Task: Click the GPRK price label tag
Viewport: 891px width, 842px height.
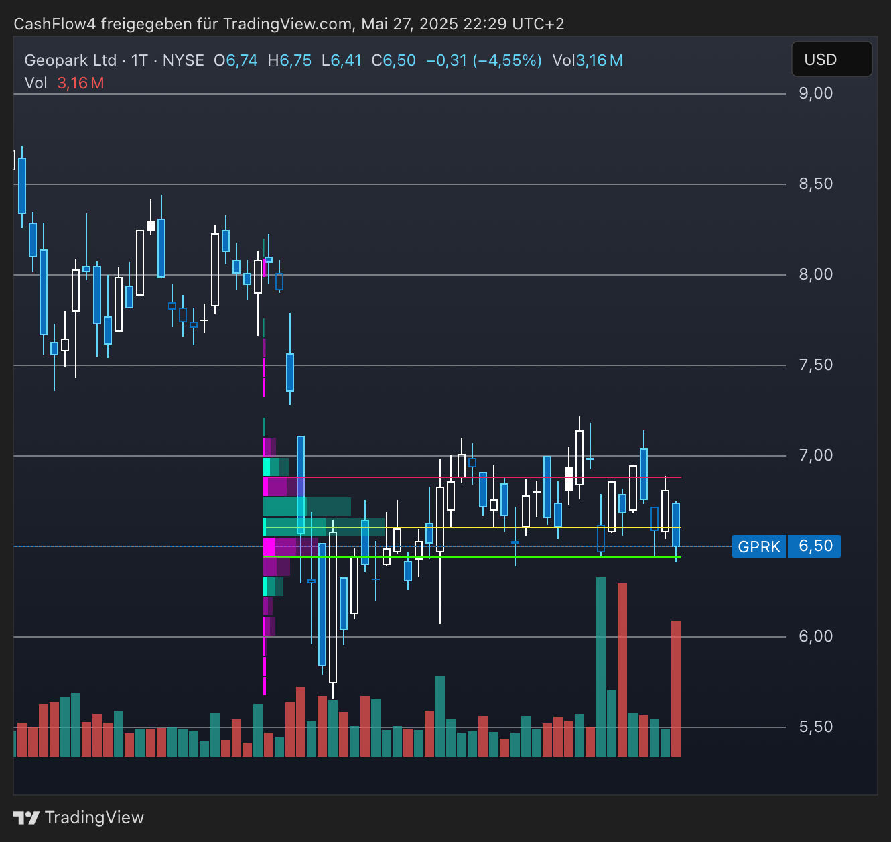Action: [759, 546]
